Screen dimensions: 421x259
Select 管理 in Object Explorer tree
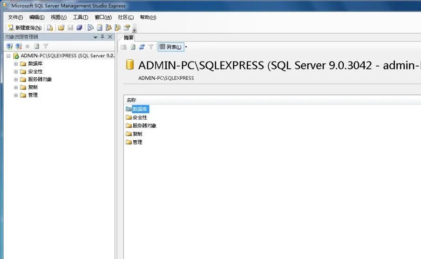pyautogui.click(x=33, y=95)
